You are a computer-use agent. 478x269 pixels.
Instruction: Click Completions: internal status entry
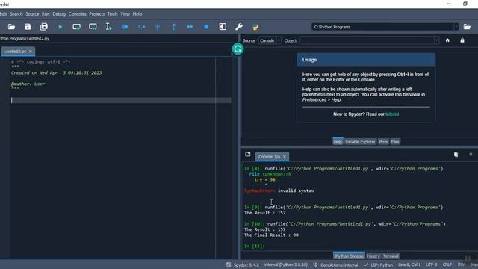[x=335, y=265]
